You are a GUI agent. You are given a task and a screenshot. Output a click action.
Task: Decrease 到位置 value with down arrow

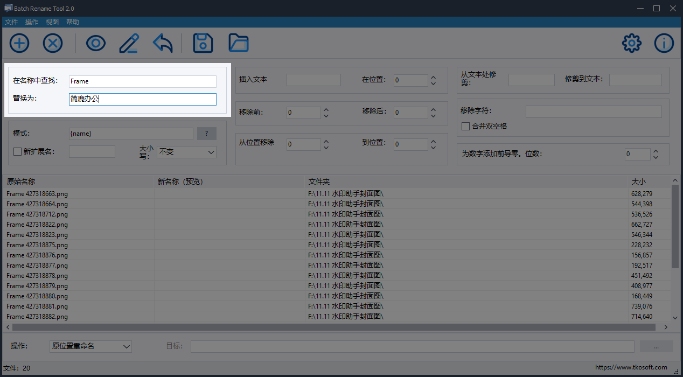pos(434,148)
